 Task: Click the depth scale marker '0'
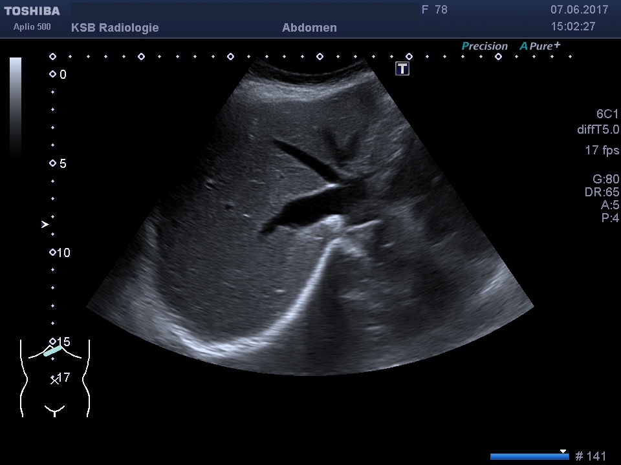(x=63, y=74)
